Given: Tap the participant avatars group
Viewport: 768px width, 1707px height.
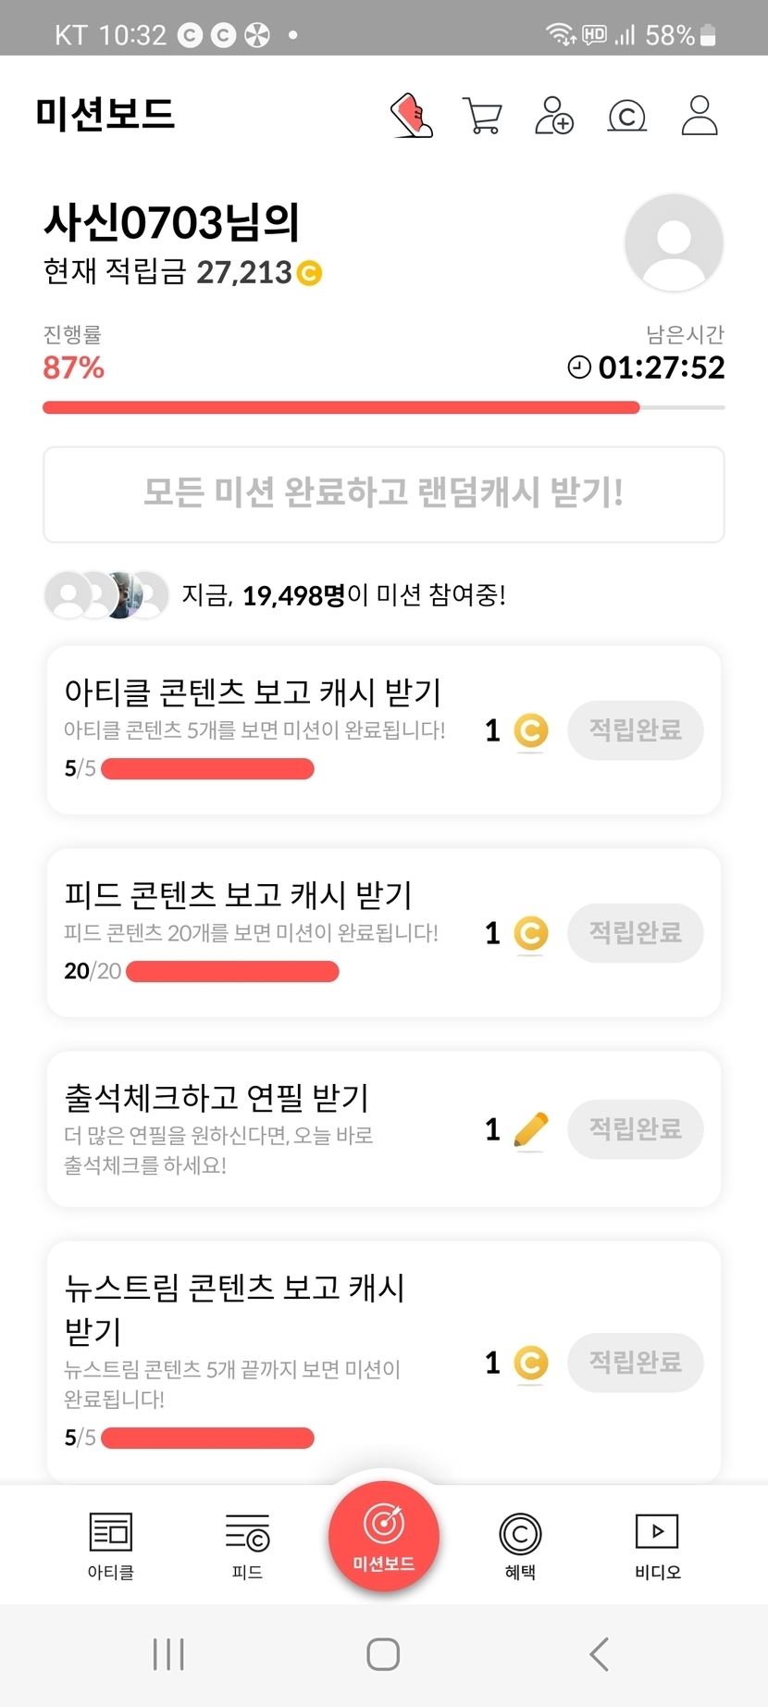Looking at the screenshot, I should 106,595.
